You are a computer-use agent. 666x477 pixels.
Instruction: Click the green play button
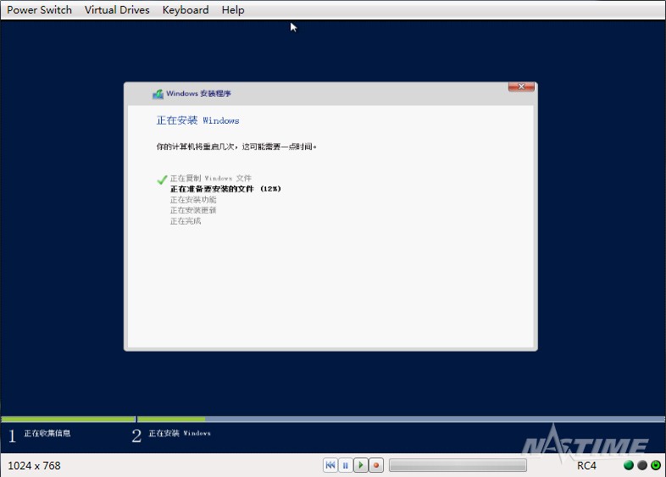[x=361, y=465]
